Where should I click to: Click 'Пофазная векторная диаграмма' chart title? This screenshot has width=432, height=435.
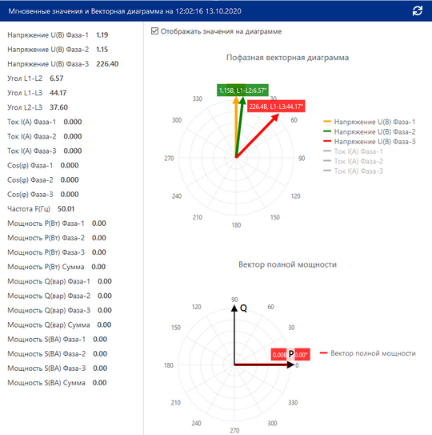click(x=287, y=58)
